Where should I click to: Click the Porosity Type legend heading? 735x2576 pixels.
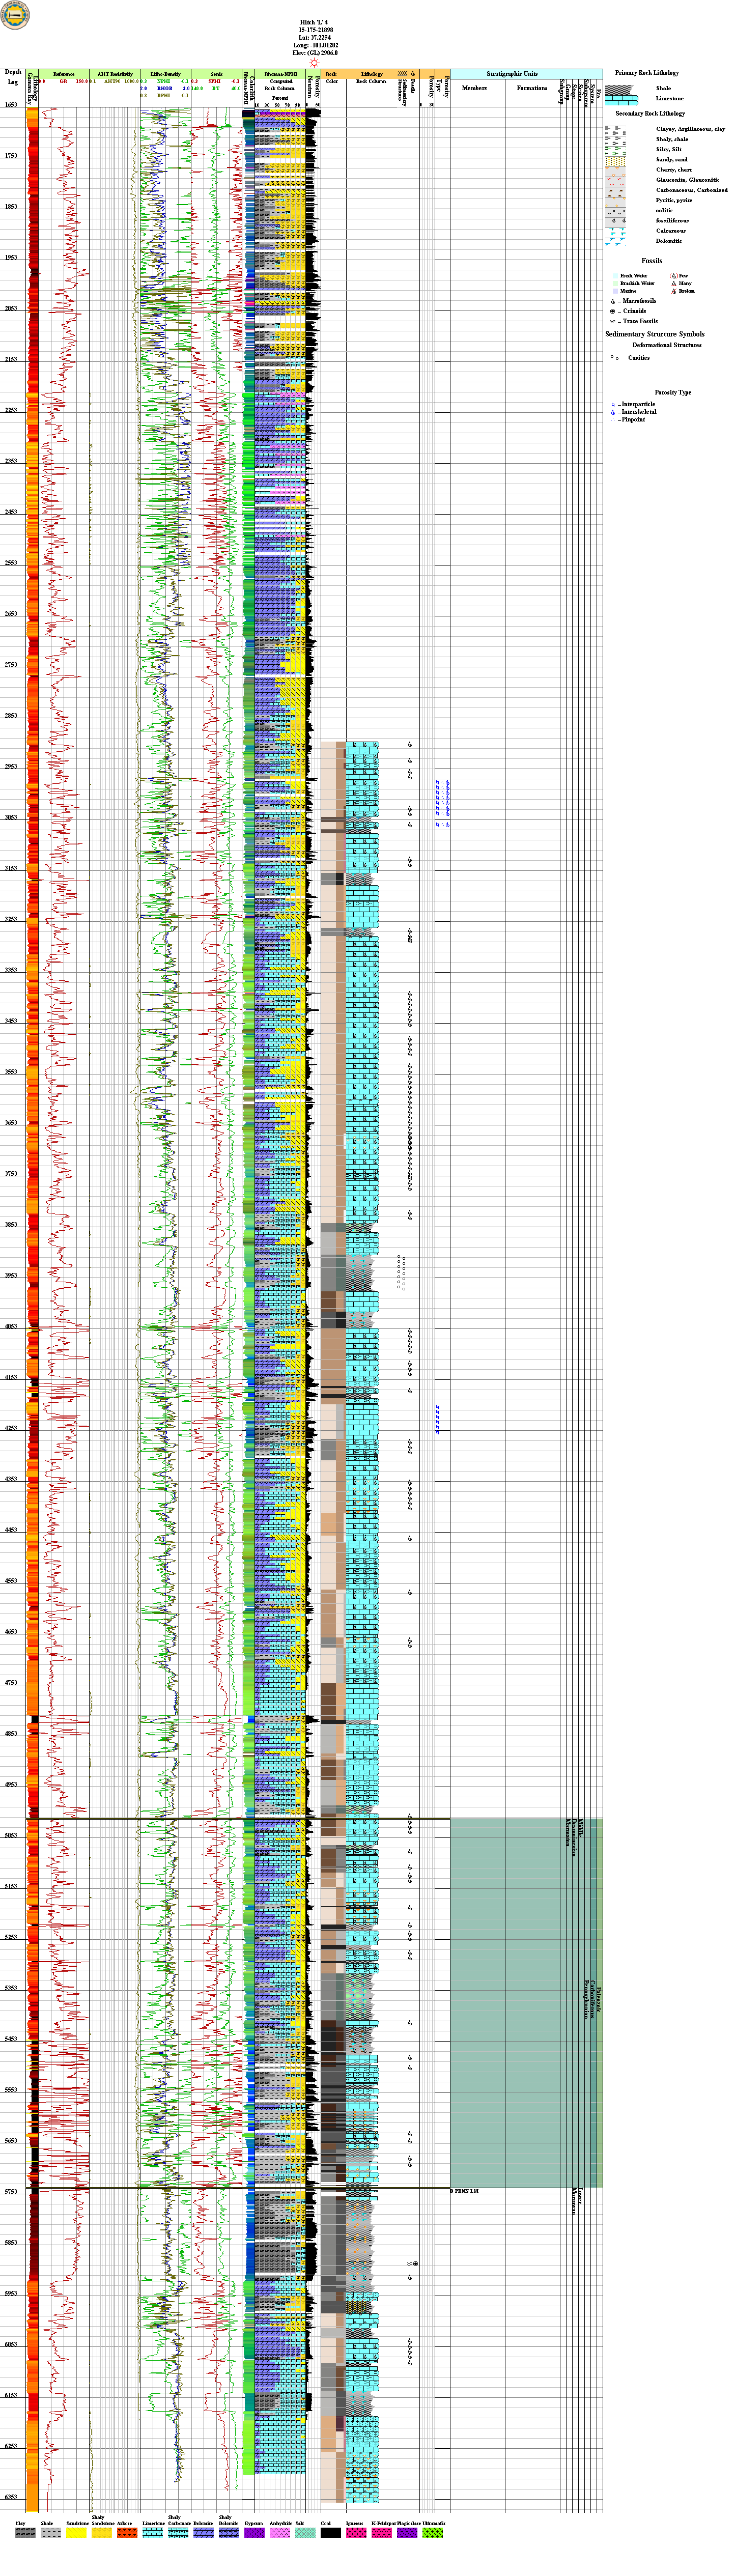pos(673,392)
